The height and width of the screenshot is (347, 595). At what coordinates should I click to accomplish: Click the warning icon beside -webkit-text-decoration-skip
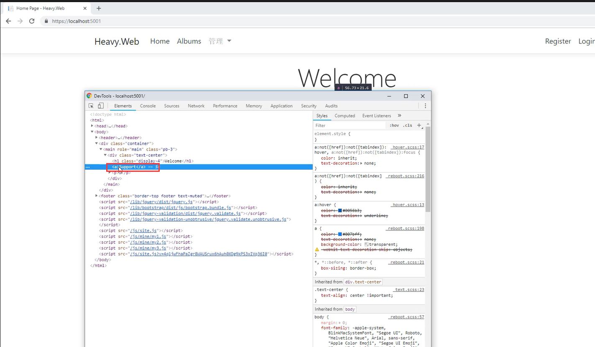317,250
